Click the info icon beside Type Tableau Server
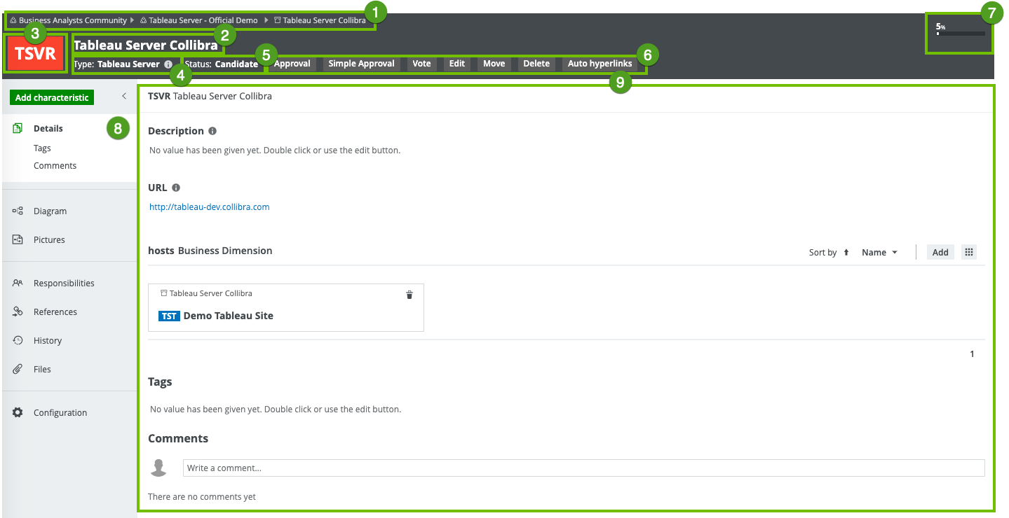This screenshot has width=1009, height=518. tap(168, 64)
